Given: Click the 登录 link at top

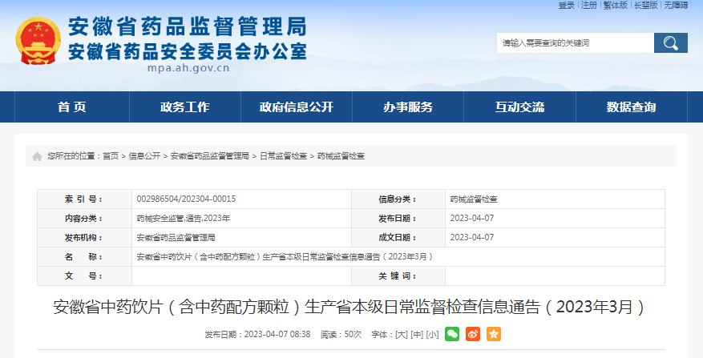Looking at the screenshot, I should [x=566, y=6].
